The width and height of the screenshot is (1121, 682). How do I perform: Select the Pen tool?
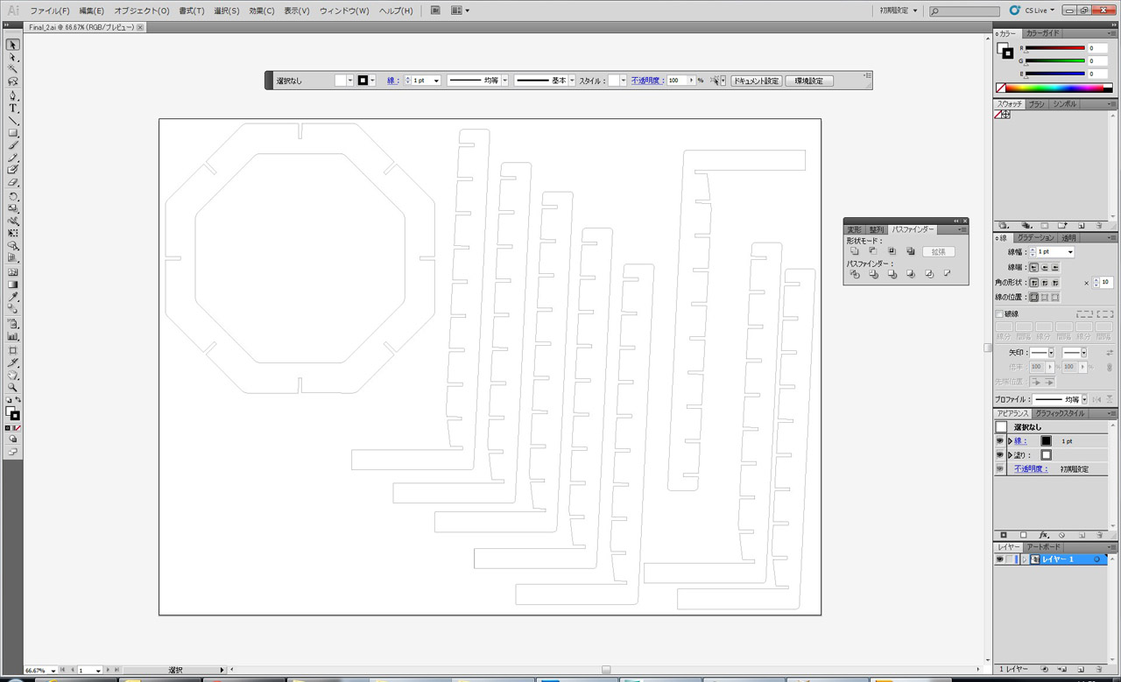[13, 95]
